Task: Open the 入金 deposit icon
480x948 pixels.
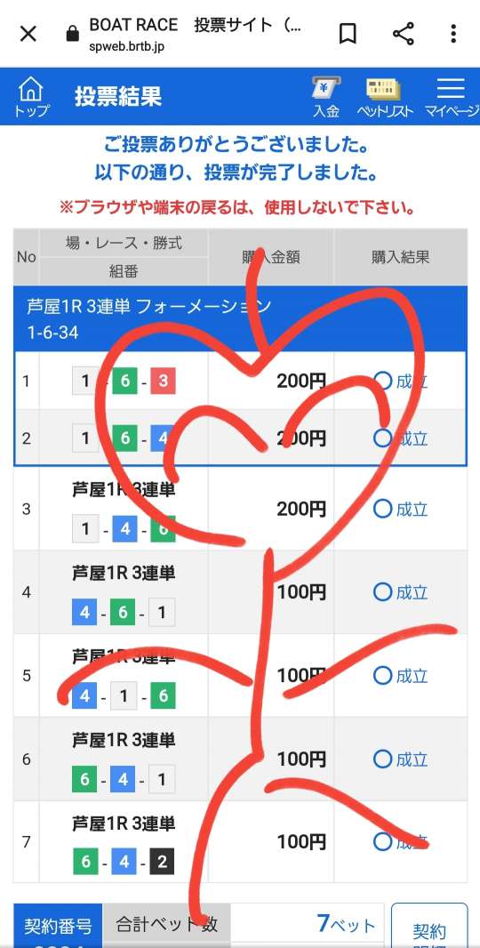Action: [326, 97]
